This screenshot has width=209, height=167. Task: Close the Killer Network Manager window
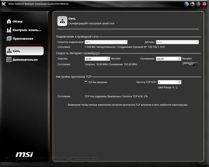tap(204, 4)
